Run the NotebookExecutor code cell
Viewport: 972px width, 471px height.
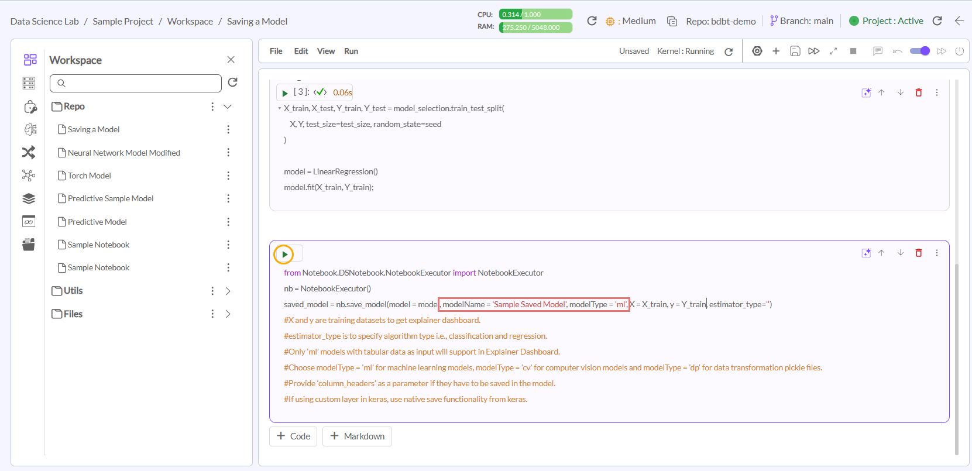point(284,255)
